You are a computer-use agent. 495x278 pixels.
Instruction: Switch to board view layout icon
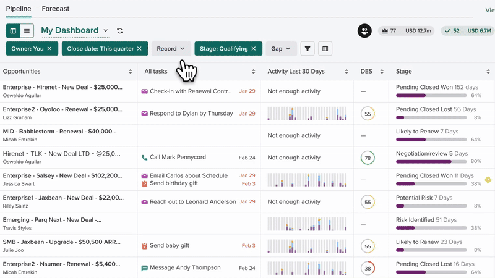(13, 31)
